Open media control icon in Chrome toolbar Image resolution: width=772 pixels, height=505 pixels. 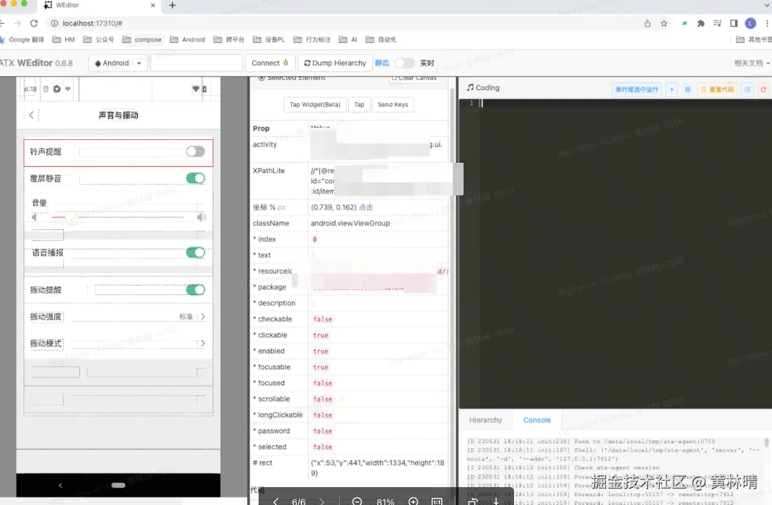point(717,24)
